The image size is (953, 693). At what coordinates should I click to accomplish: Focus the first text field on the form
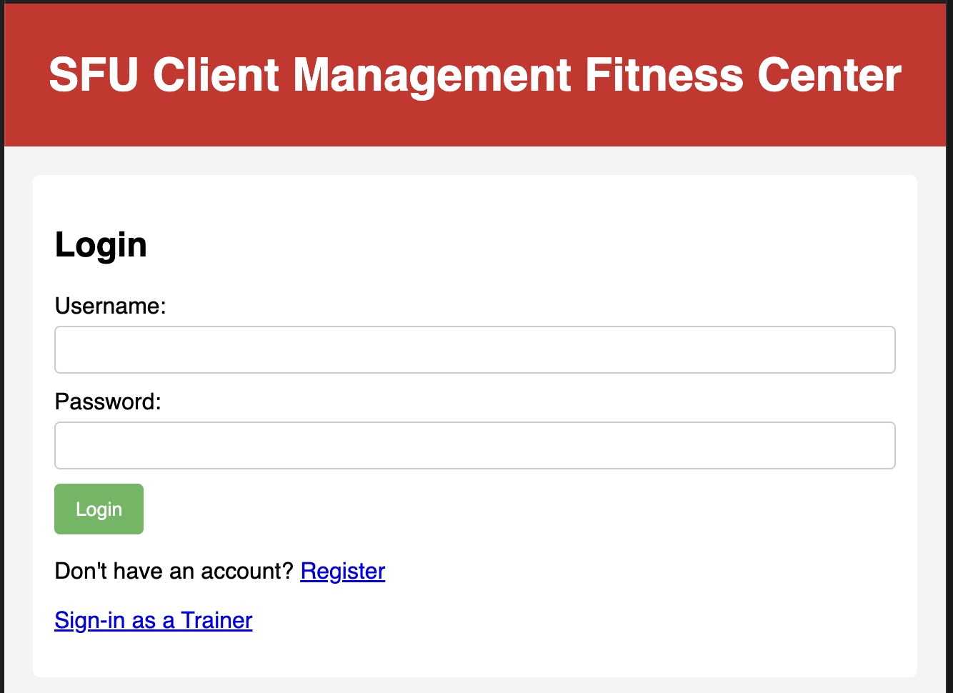pos(474,349)
